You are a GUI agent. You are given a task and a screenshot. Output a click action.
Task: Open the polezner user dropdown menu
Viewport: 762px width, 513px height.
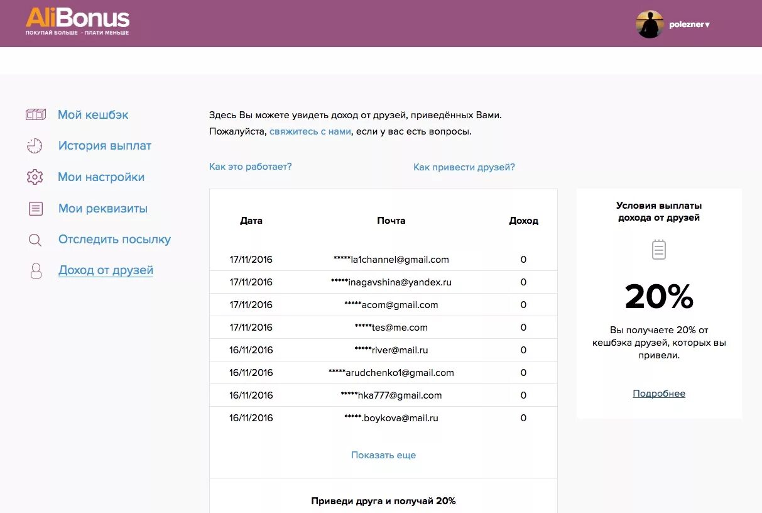(689, 25)
